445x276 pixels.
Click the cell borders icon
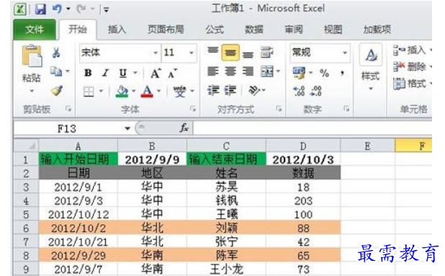(x=89, y=92)
